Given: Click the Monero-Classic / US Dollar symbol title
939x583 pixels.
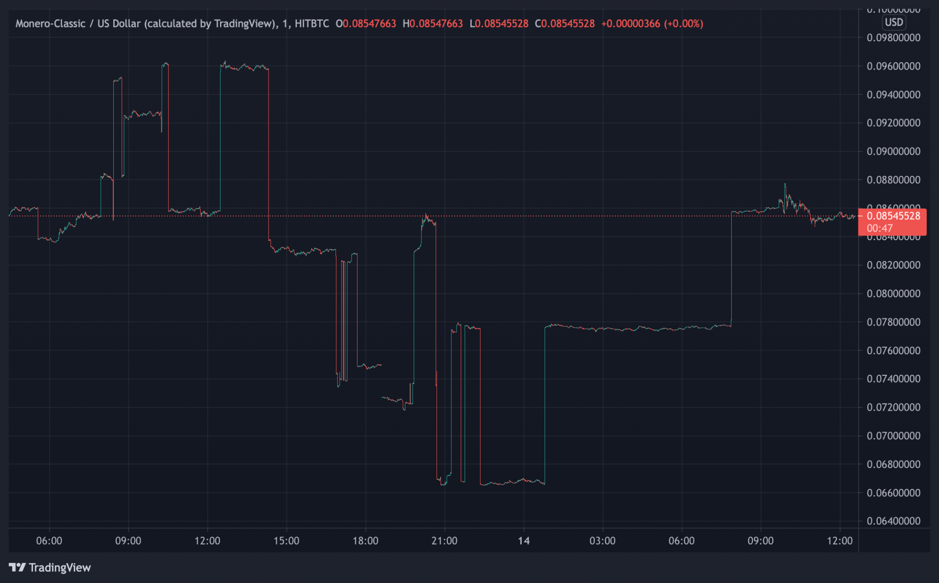Looking at the screenshot, I should click(x=77, y=23).
